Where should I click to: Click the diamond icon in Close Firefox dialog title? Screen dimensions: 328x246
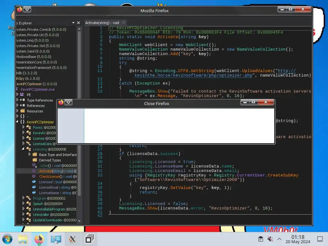69,102
